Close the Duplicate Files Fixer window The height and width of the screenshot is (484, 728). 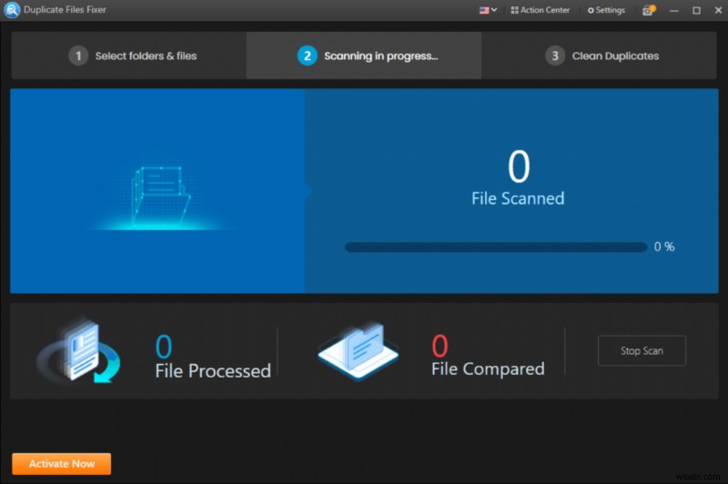click(x=718, y=10)
